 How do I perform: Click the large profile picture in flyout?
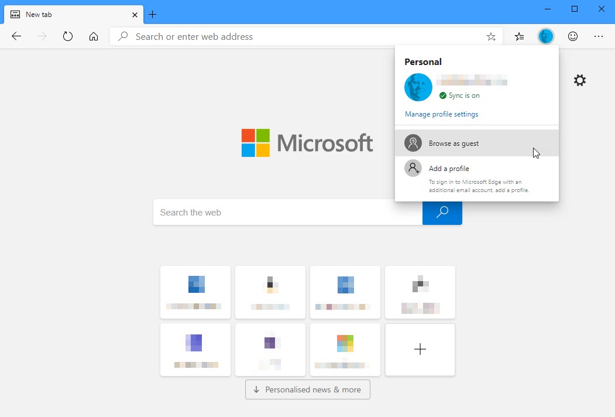[x=418, y=87]
